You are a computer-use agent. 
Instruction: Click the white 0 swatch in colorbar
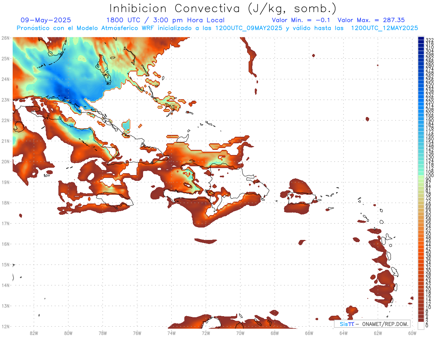click(x=421, y=325)
